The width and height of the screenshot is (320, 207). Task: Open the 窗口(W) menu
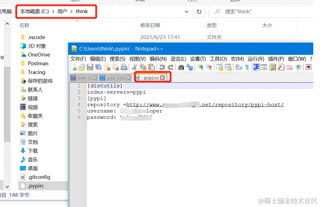pyautogui.click(x=297, y=59)
